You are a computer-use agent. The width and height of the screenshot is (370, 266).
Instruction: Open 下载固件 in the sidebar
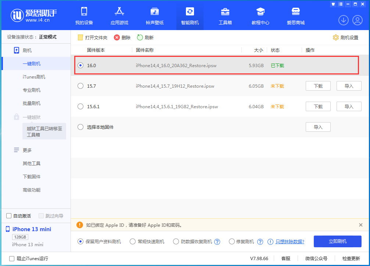pos(32,176)
